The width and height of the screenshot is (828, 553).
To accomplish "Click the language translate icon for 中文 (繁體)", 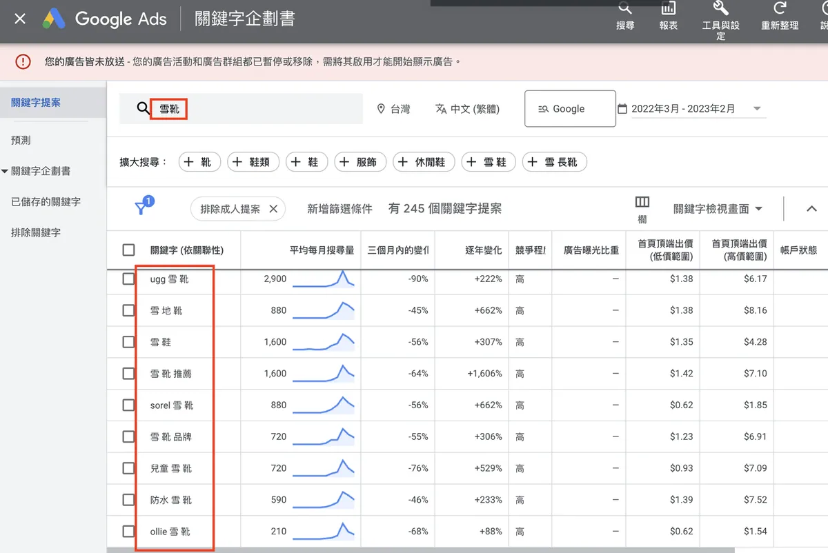I will coord(441,109).
